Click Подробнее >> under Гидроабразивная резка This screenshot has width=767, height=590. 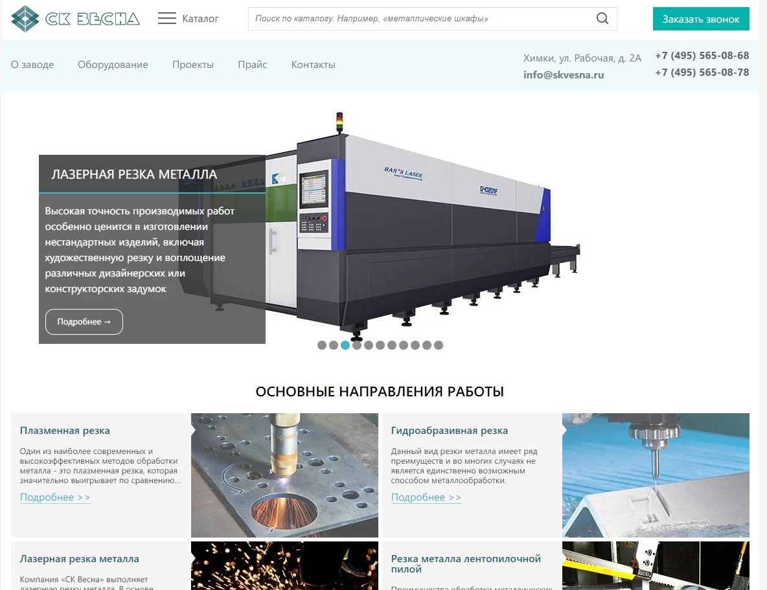point(426,497)
